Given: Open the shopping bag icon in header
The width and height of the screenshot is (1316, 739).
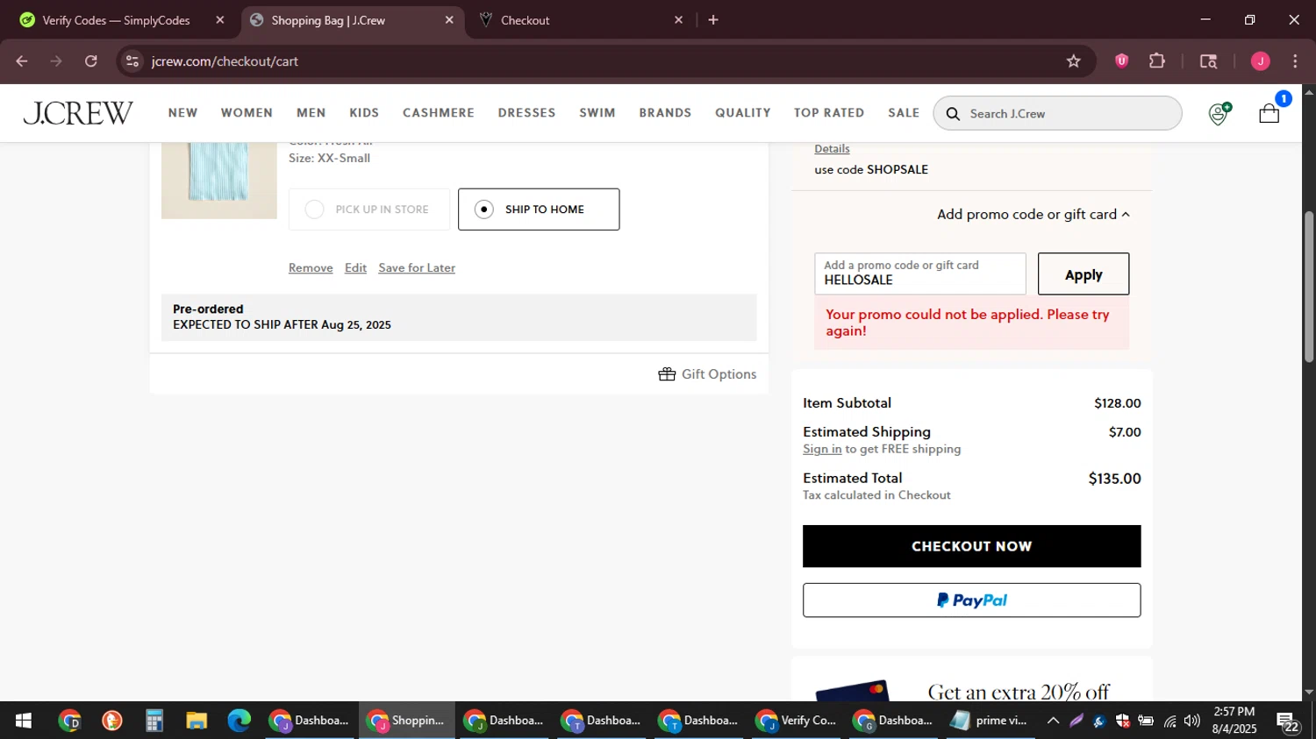Looking at the screenshot, I should coord(1269,113).
